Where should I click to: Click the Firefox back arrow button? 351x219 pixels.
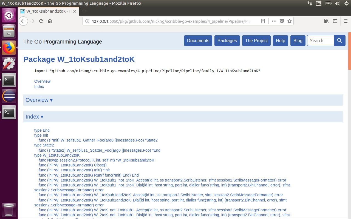coord(23,21)
